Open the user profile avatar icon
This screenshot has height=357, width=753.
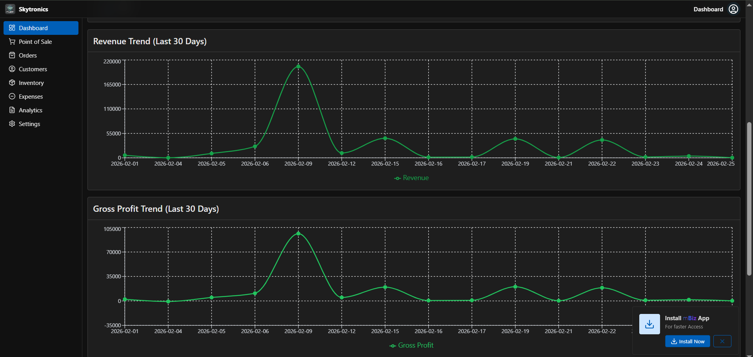pyautogui.click(x=733, y=9)
